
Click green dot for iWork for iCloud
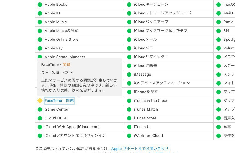[x=129, y=136]
